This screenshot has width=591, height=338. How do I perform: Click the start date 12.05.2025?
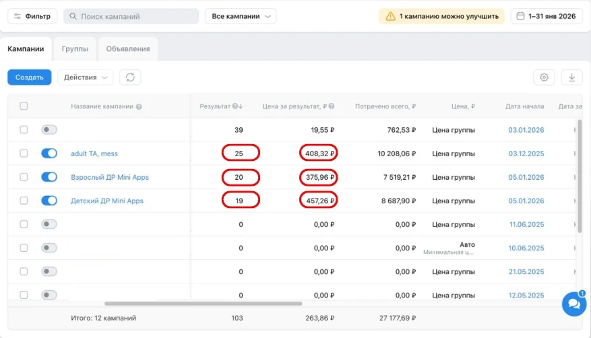[x=526, y=296]
